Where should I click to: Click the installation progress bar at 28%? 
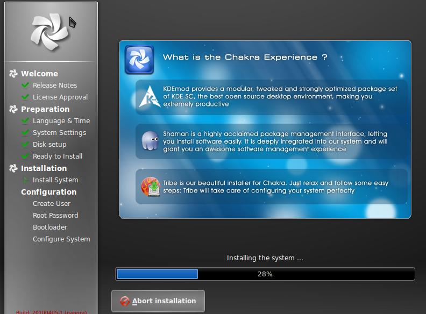point(265,274)
